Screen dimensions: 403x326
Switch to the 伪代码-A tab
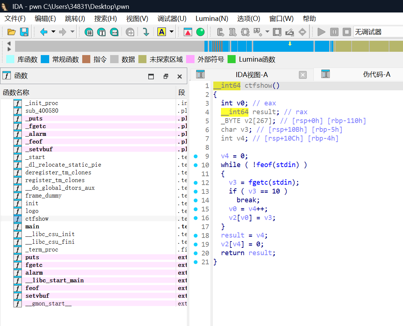pos(377,75)
